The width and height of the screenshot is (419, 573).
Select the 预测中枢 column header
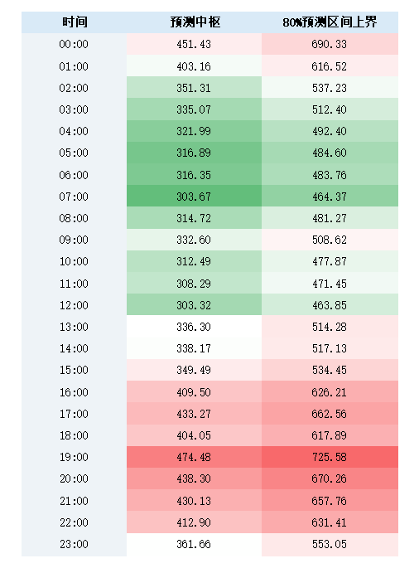pyautogui.click(x=195, y=22)
